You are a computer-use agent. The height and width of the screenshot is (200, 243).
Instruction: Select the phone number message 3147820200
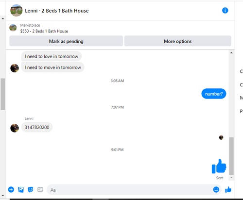coord(37,127)
